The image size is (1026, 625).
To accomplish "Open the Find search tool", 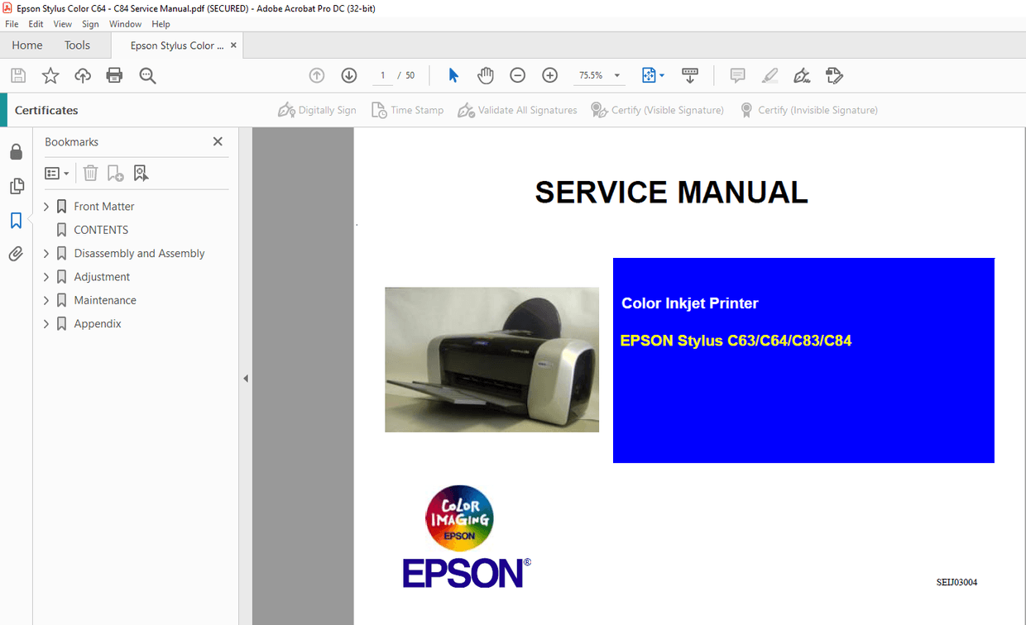I will 147,74.
